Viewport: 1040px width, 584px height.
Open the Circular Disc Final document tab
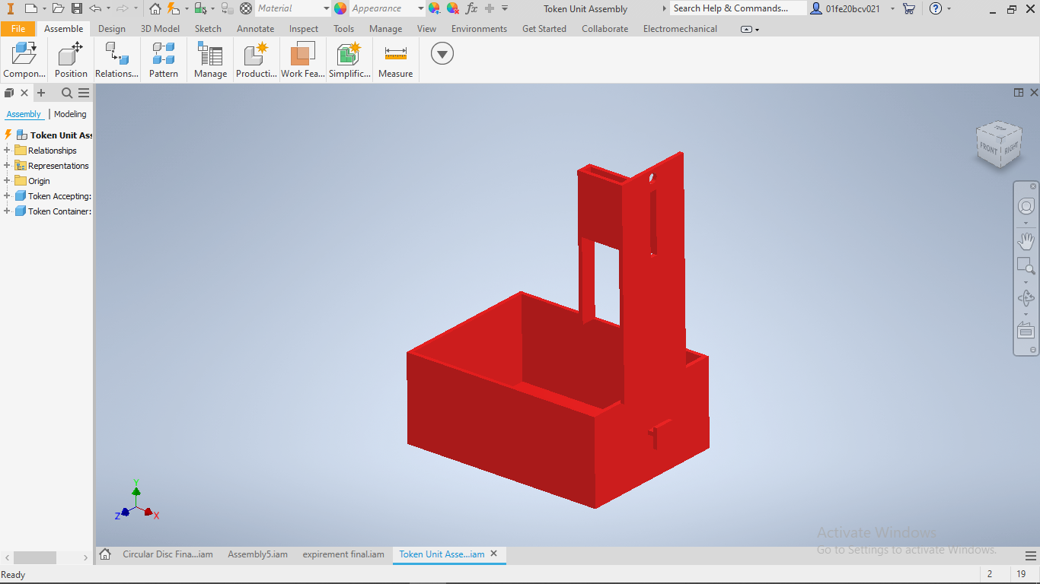167,554
